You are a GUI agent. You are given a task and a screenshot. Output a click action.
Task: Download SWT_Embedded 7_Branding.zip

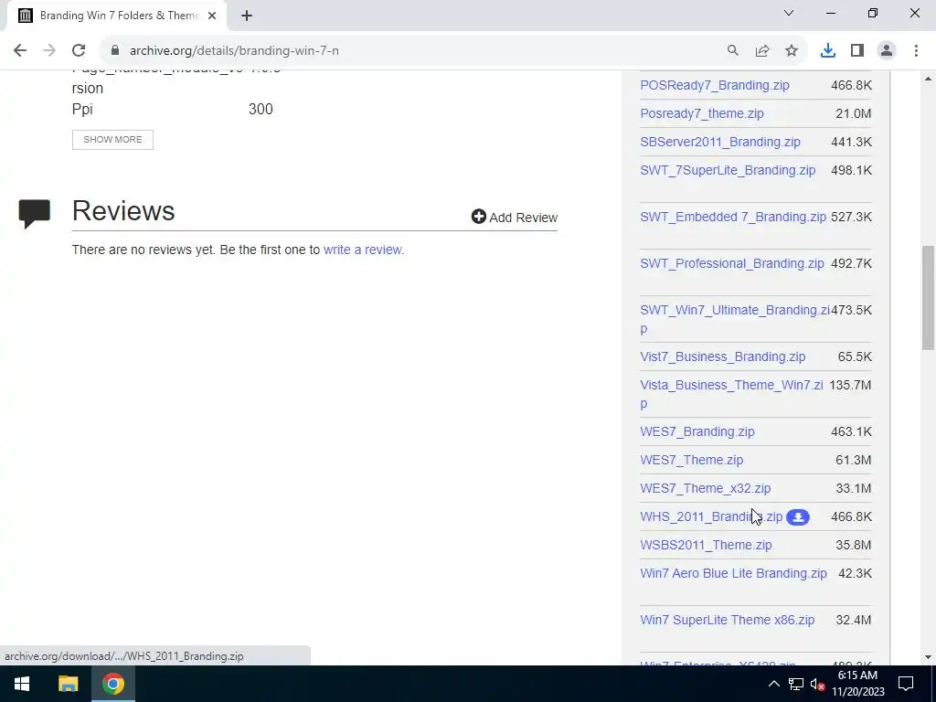(x=733, y=217)
